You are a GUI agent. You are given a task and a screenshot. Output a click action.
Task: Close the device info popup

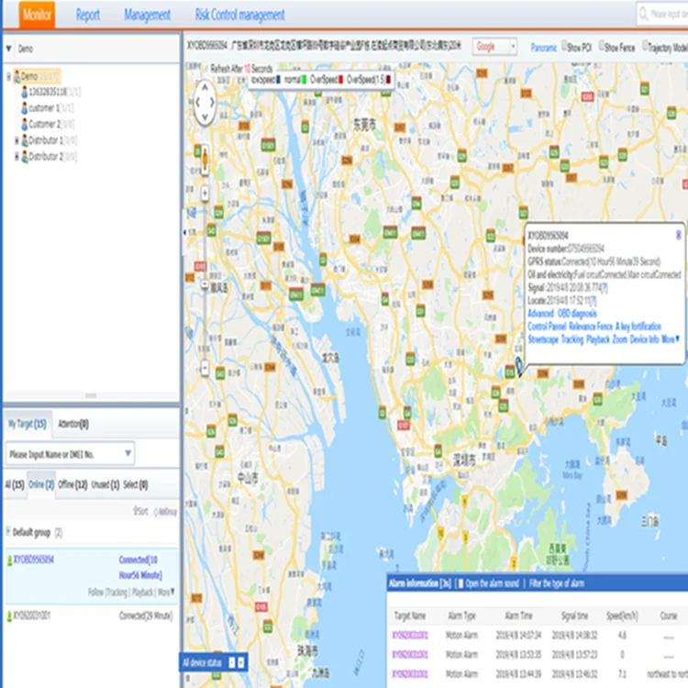coord(678,235)
